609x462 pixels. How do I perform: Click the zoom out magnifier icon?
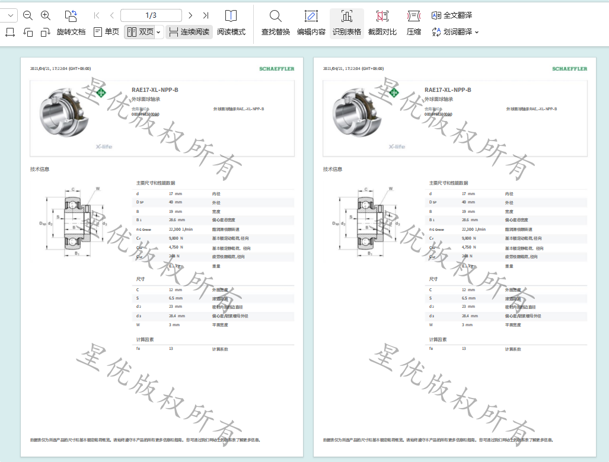pyautogui.click(x=28, y=15)
